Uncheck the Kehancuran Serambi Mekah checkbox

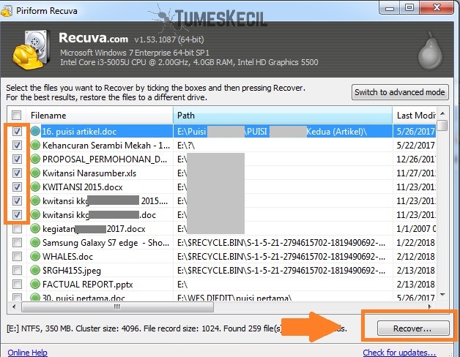pyautogui.click(x=17, y=145)
